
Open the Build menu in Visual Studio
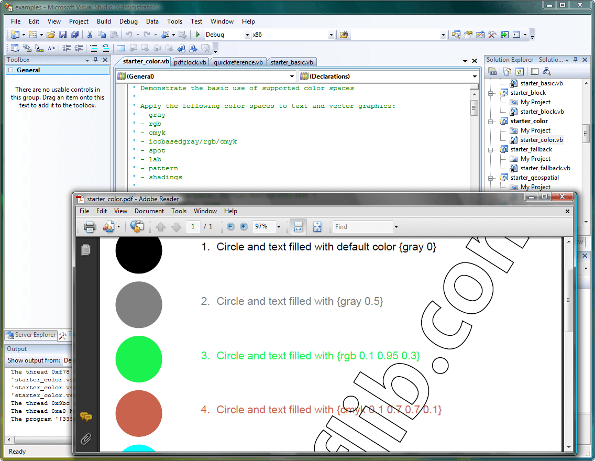tap(104, 21)
